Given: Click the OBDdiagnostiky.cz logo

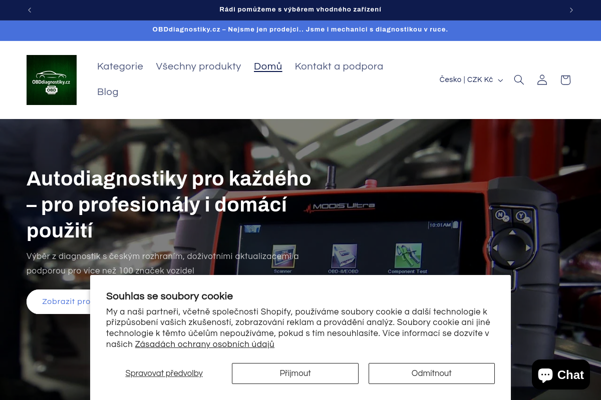Looking at the screenshot, I should [x=51, y=79].
